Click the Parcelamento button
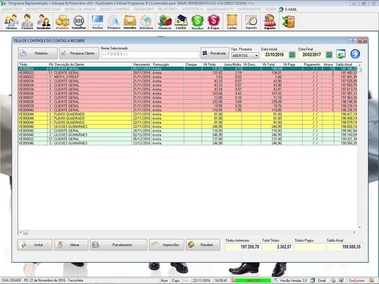This screenshot has width=379, height=284. pyautogui.click(x=118, y=245)
